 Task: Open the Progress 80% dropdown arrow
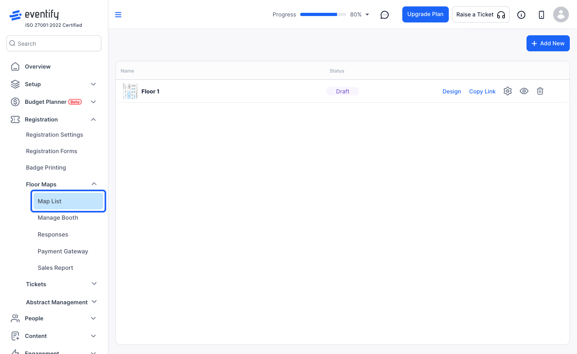367,14
